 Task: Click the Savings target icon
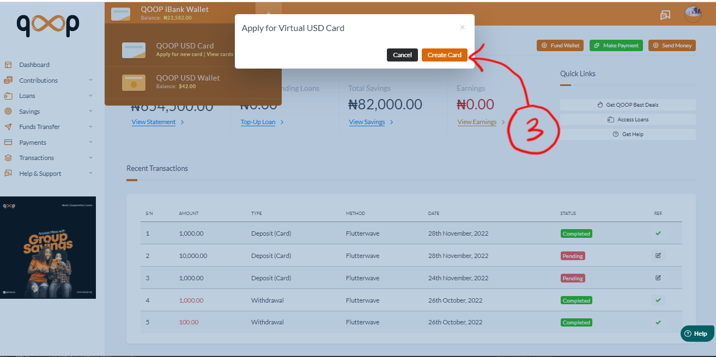coord(8,111)
